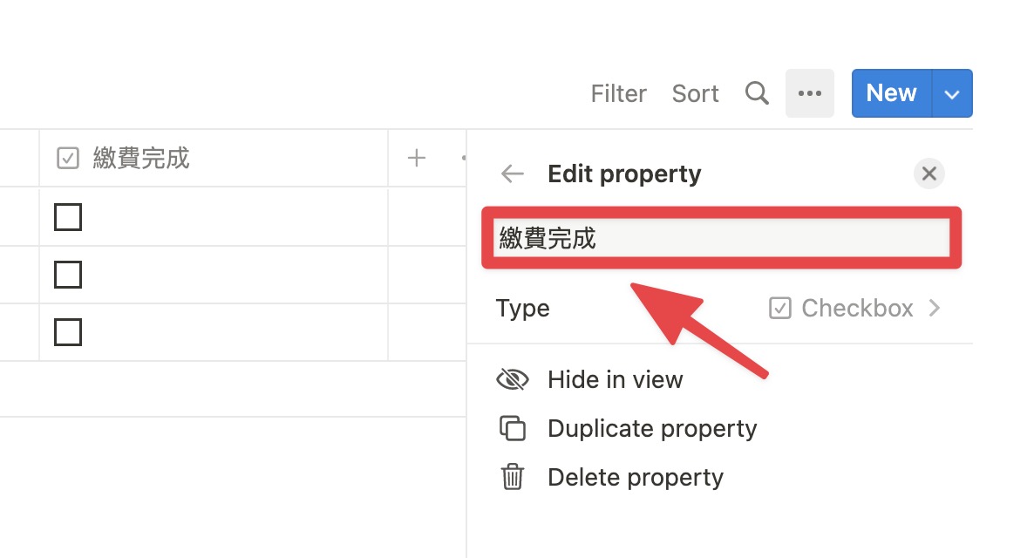
Task: Open the three-dot view options menu
Action: [x=810, y=93]
